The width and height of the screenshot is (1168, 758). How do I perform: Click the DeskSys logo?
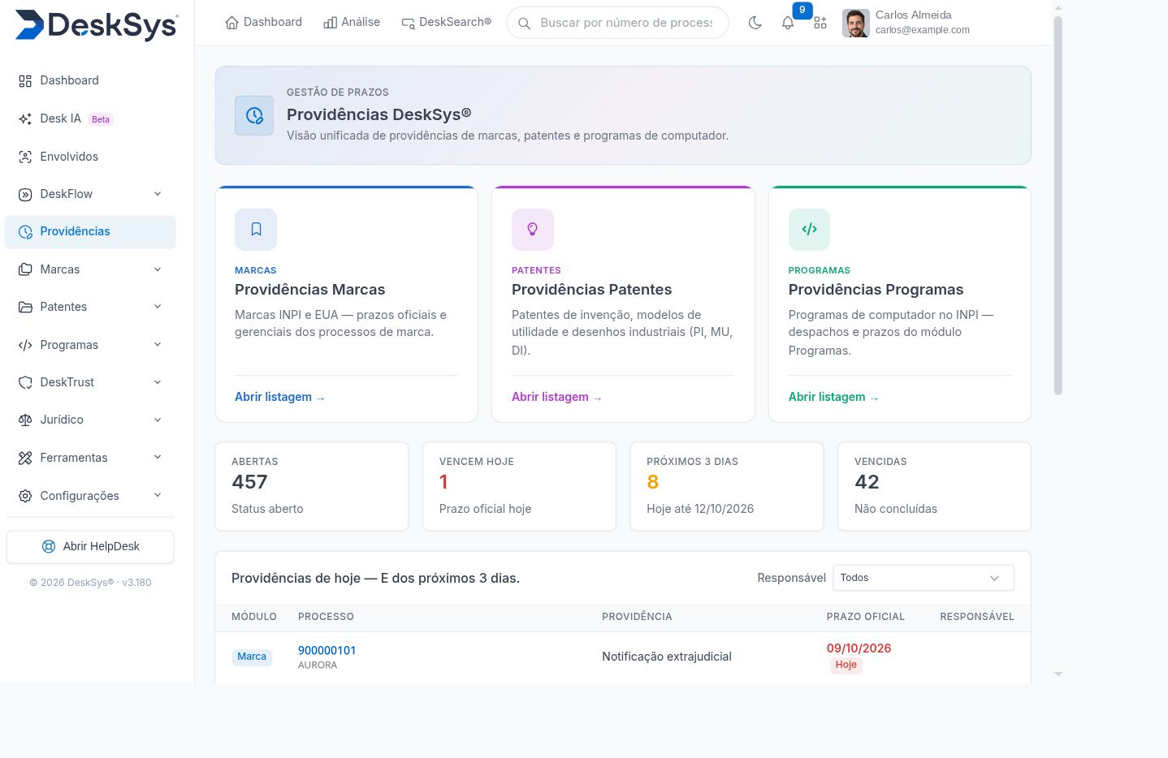click(x=97, y=24)
